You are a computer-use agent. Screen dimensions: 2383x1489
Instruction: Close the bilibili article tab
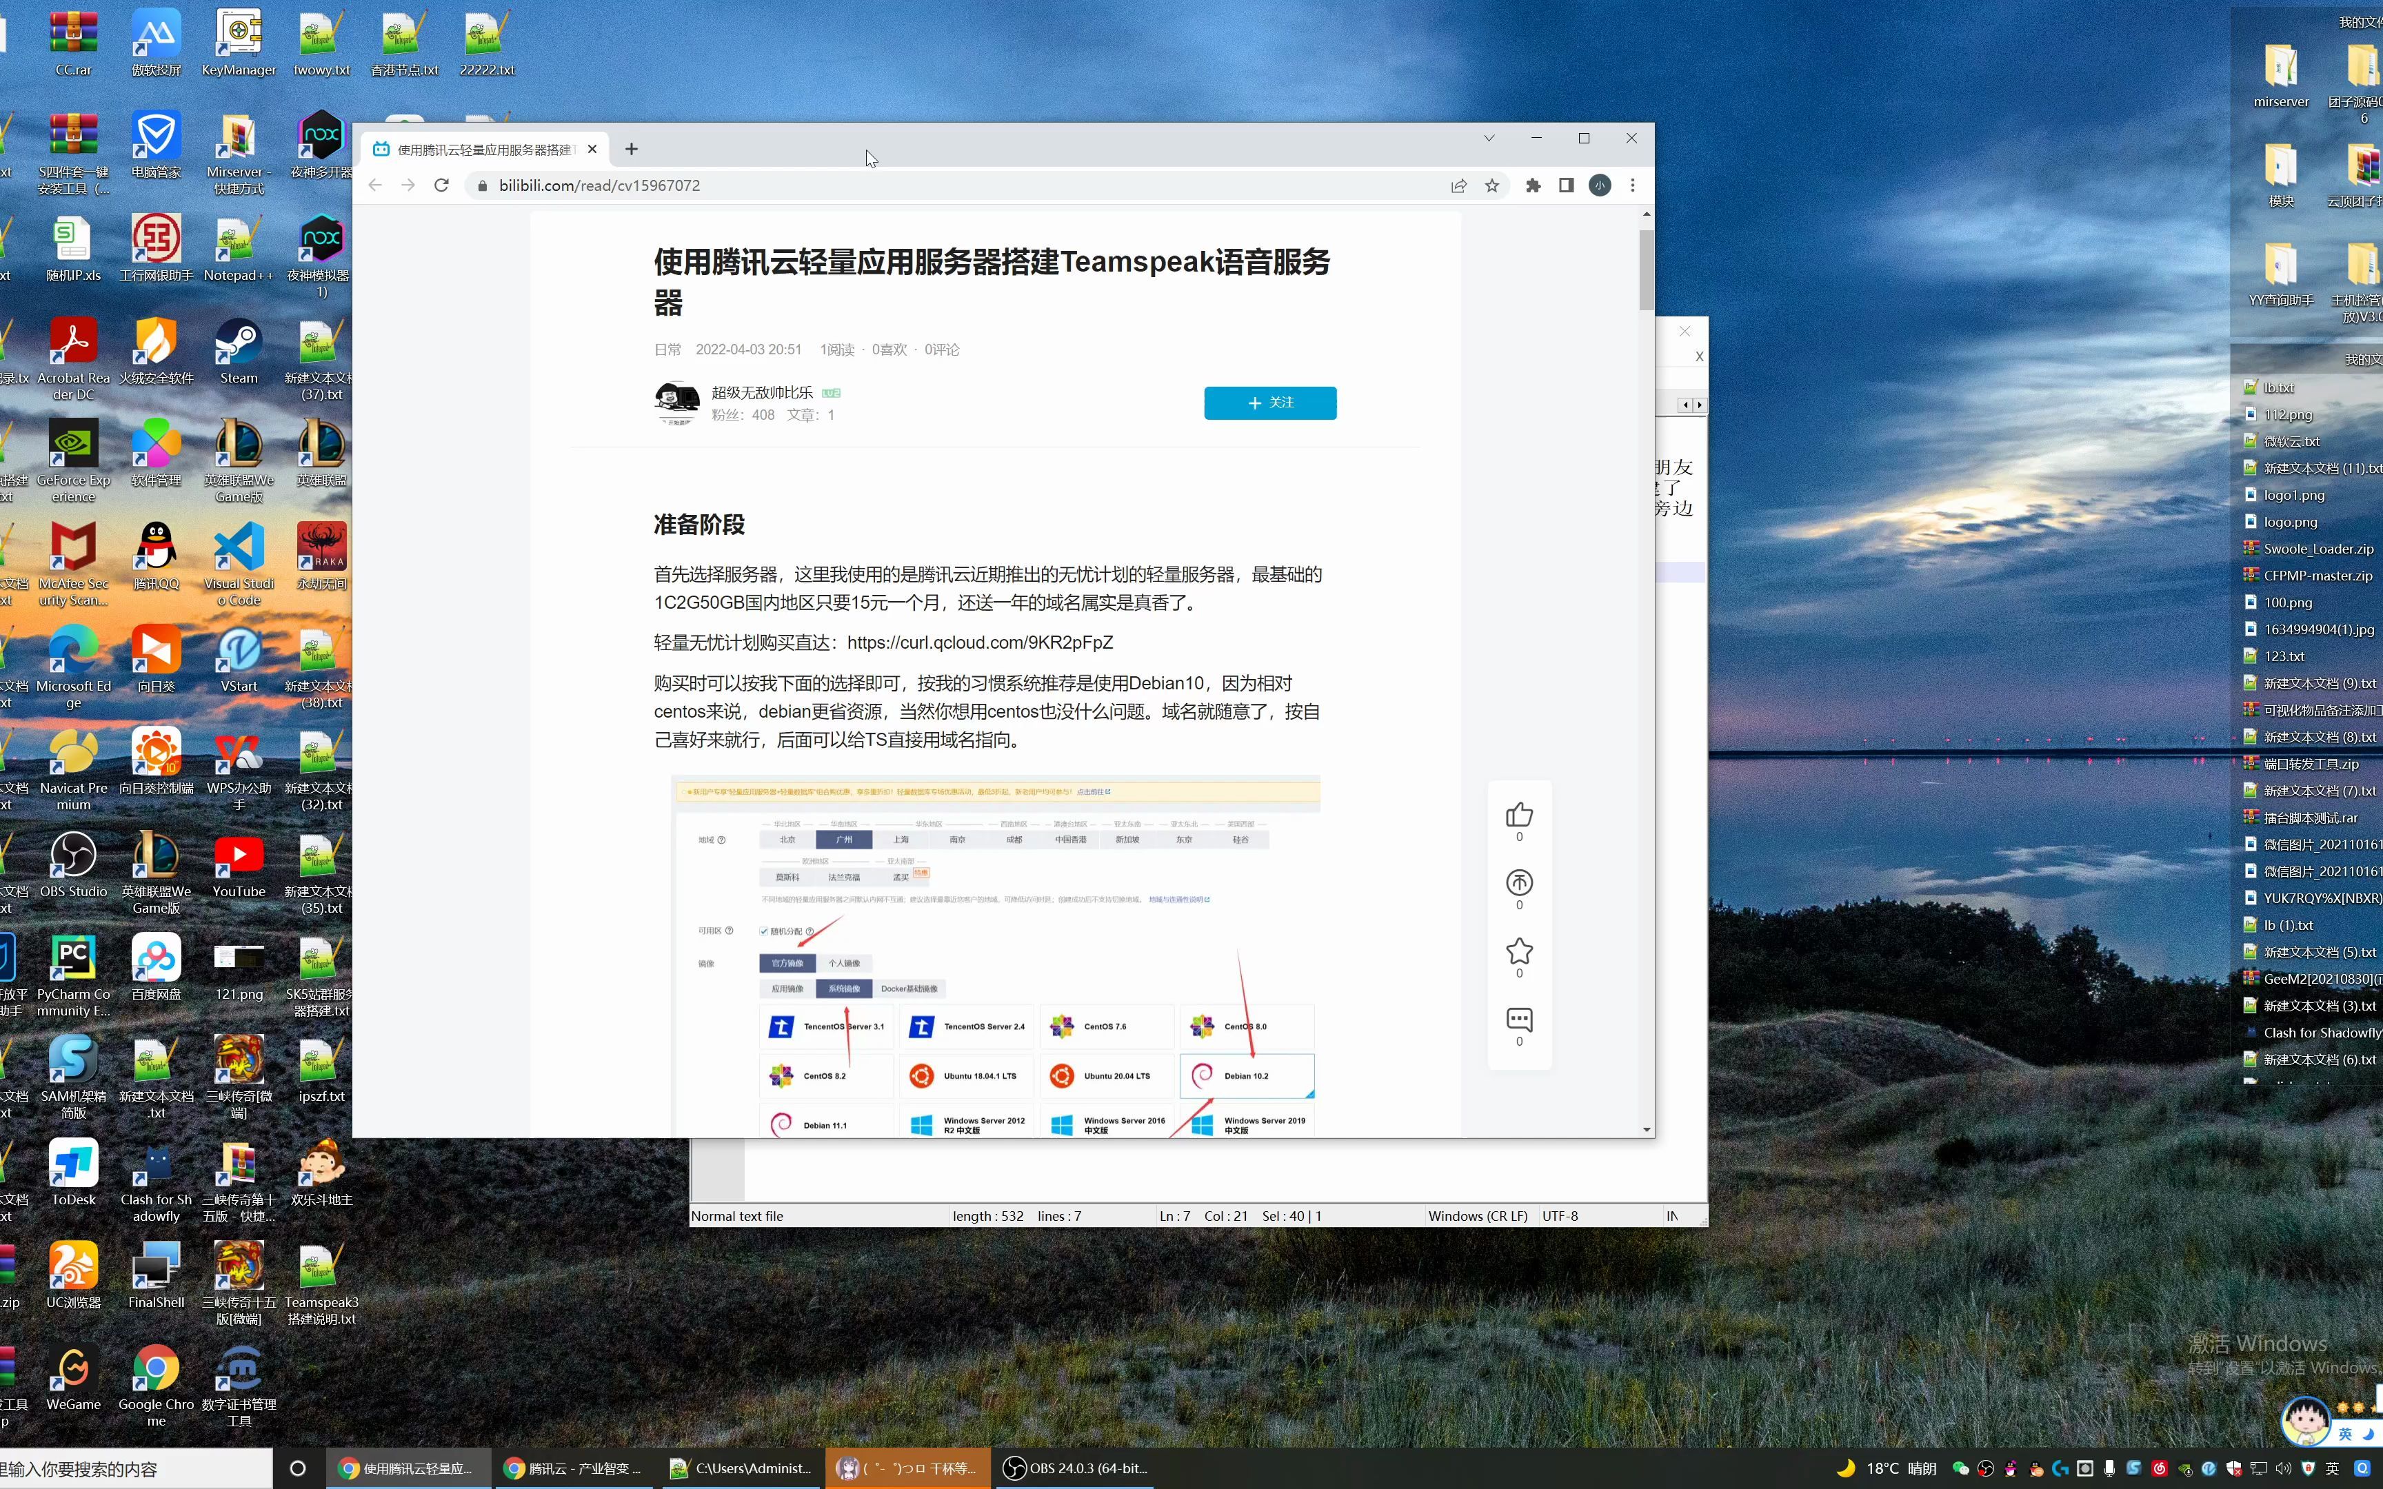tap(592, 149)
